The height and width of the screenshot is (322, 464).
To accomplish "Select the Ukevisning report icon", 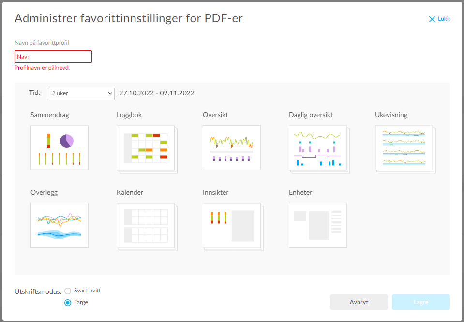I will [404, 148].
